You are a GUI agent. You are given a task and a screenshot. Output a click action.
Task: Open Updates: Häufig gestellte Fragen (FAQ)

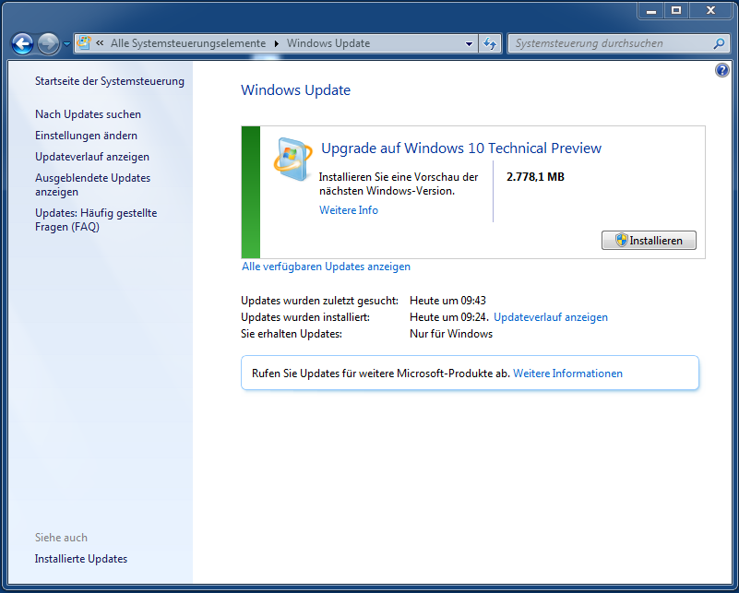pyautogui.click(x=96, y=220)
